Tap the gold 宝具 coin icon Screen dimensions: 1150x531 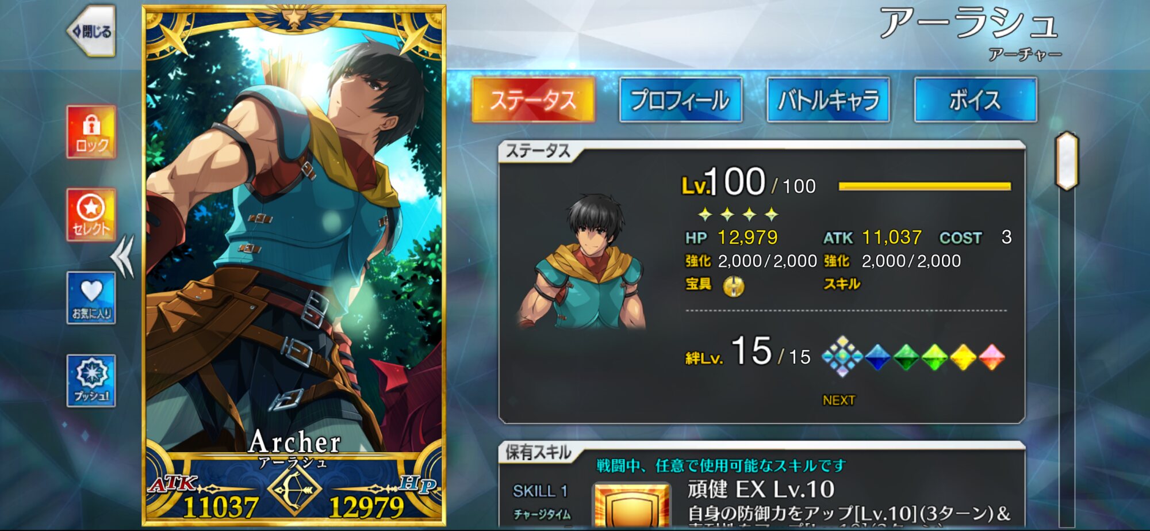point(733,286)
